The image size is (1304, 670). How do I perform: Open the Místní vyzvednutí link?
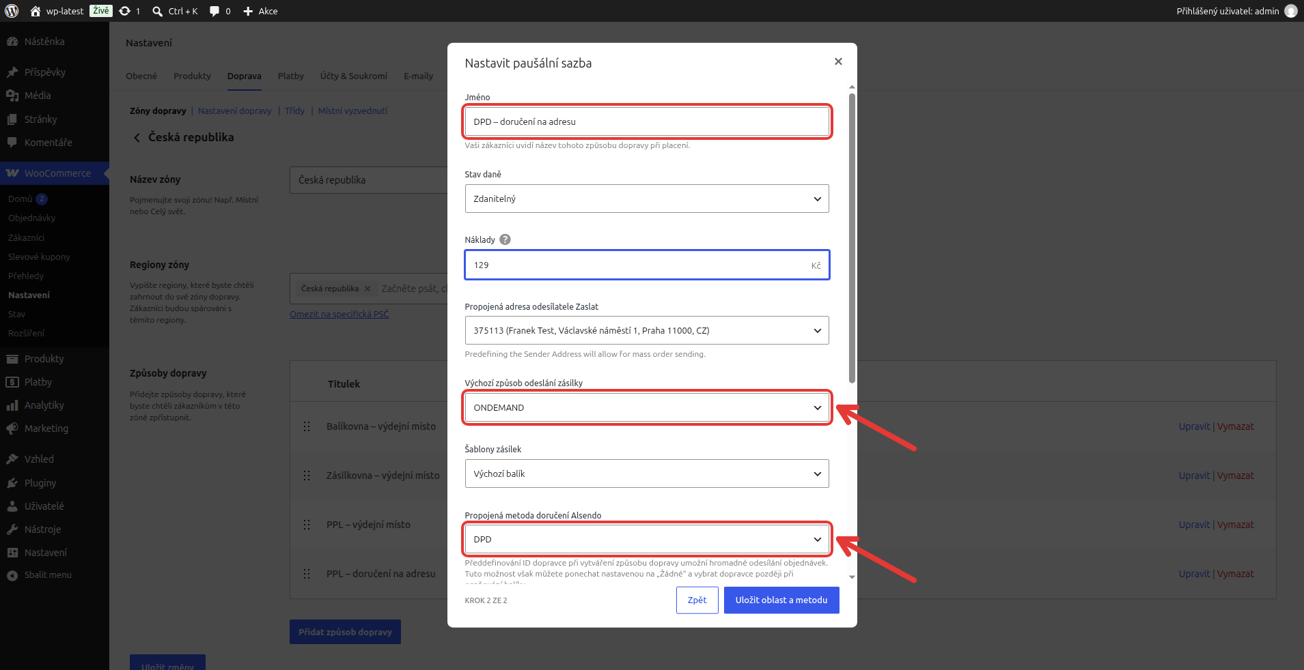coord(352,111)
